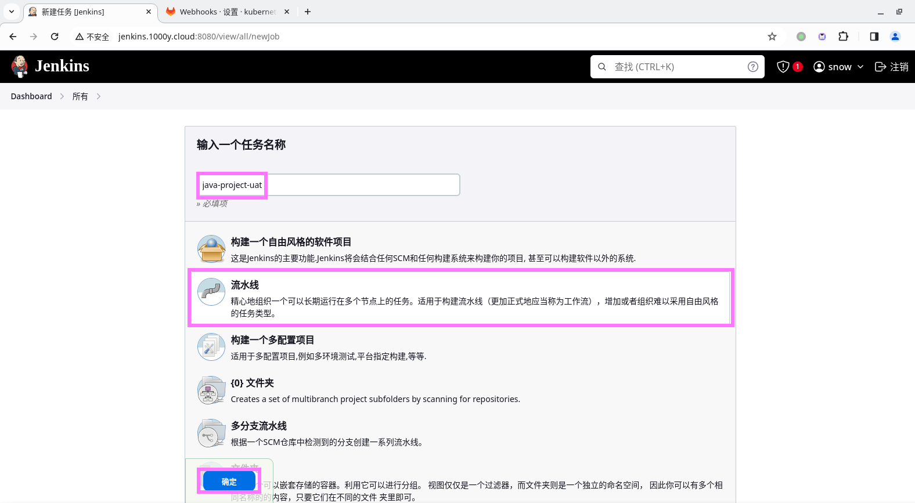Expand the snow user dropdown chevron
Screen dimensions: 915x503
point(860,67)
